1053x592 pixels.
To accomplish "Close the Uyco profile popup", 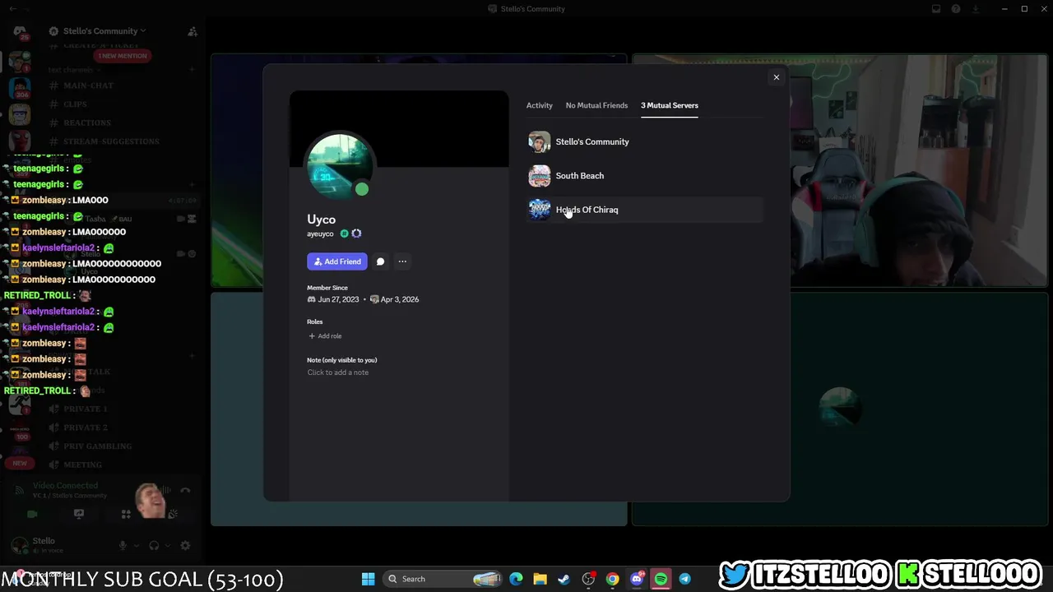I will [776, 77].
